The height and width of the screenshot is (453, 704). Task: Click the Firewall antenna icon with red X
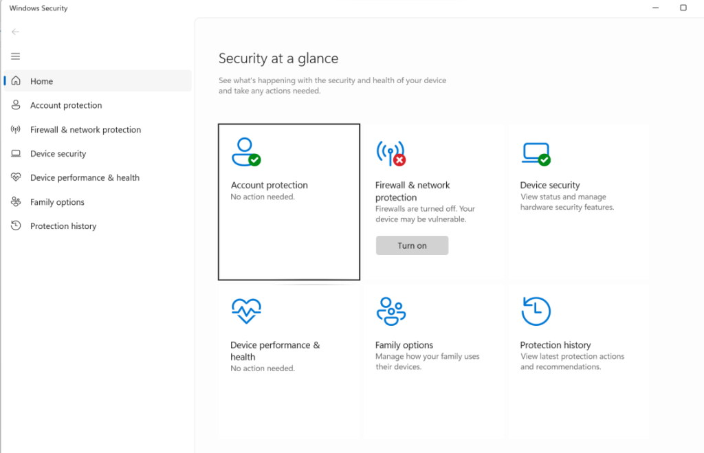click(390, 153)
